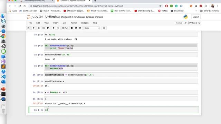This screenshot has width=221, height=124.
Task: Open Safari from the dock
Action: [3, 31]
